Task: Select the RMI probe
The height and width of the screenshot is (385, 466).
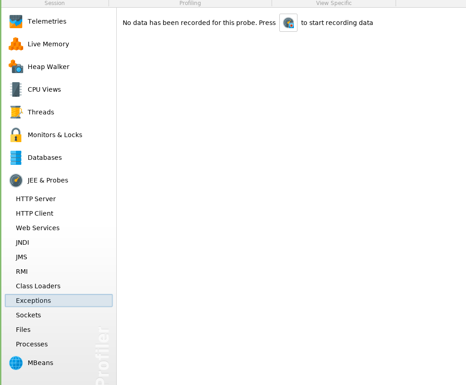Action: [22, 271]
